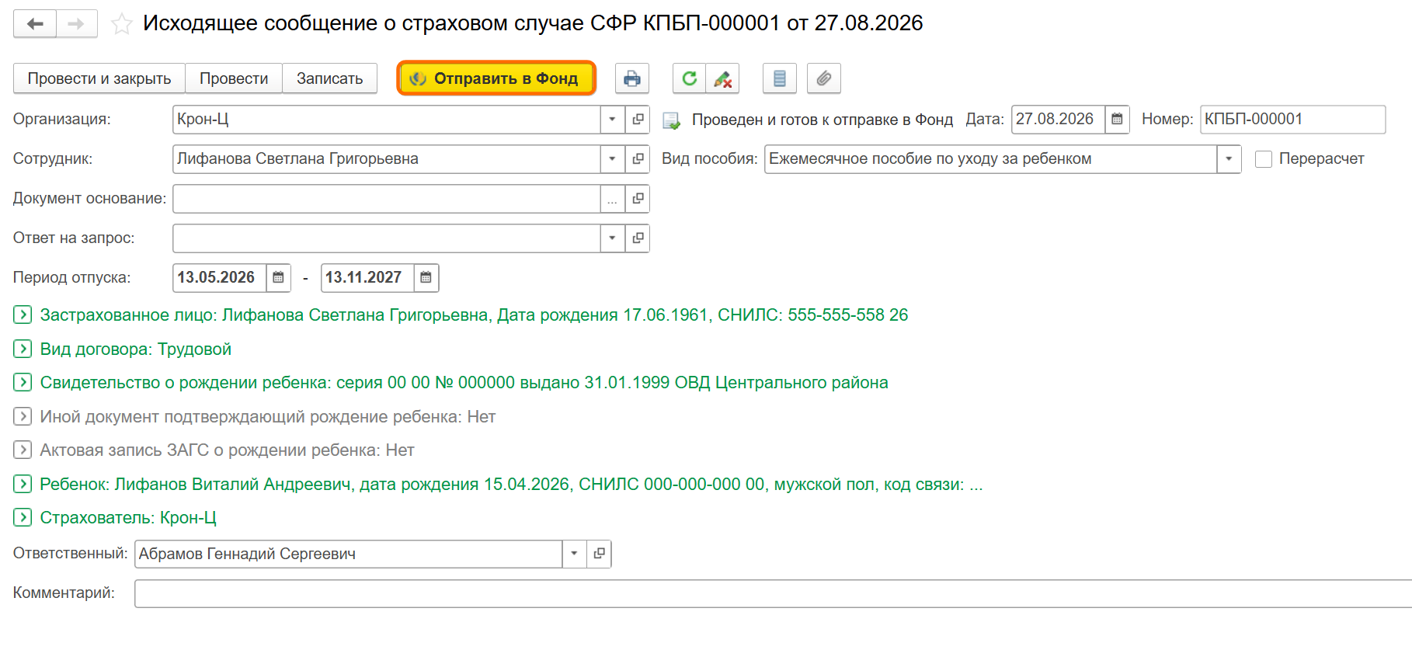Image resolution: width=1412 pixels, height=650 pixels.
Task: Open the Сотрудник dropdown list
Action: tap(612, 159)
